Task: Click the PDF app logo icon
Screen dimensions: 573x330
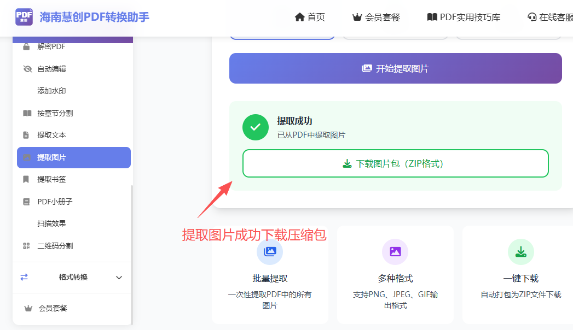Action: (x=24, y=17)
